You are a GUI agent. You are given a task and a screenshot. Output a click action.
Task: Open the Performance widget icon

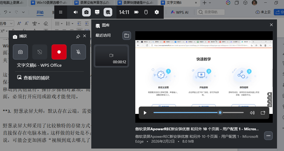pos(97,12)
